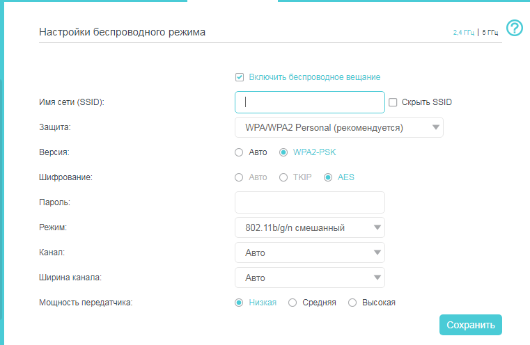Open the Канал channel dropdown
530x345 pixels.
[310, 252]
